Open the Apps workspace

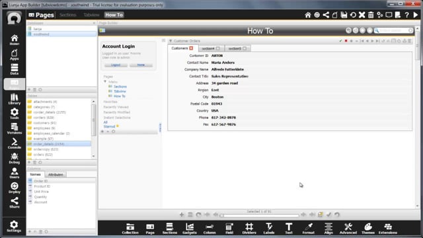(x=15, y=55)
